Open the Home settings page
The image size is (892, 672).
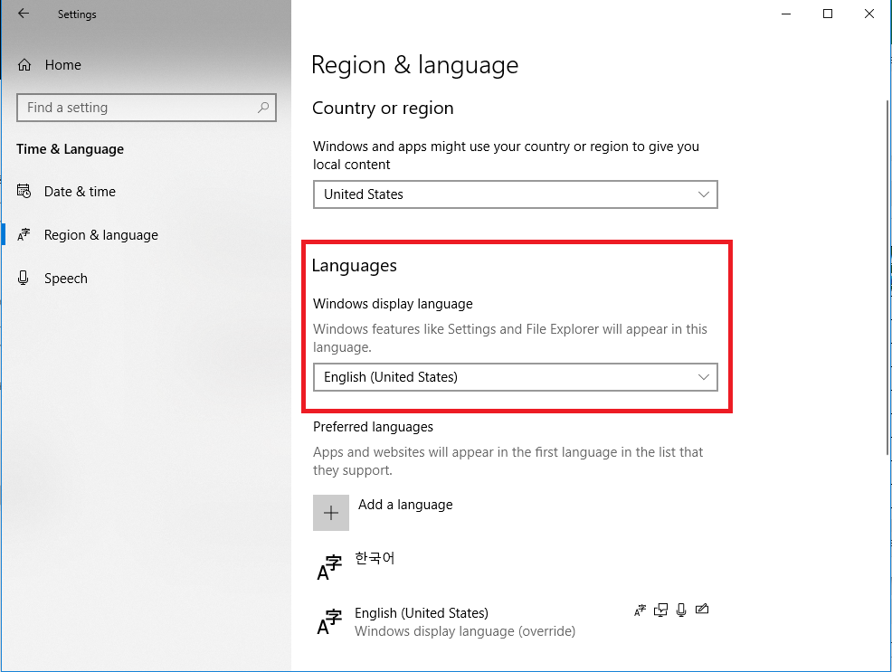(62, 65)
